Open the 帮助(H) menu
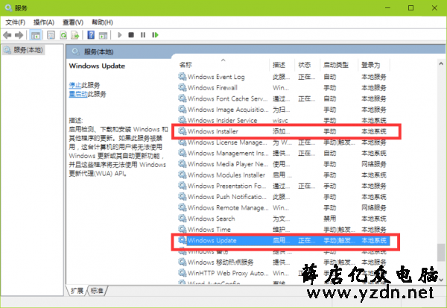This screenshot has height=308, width=447. [102, 22]
